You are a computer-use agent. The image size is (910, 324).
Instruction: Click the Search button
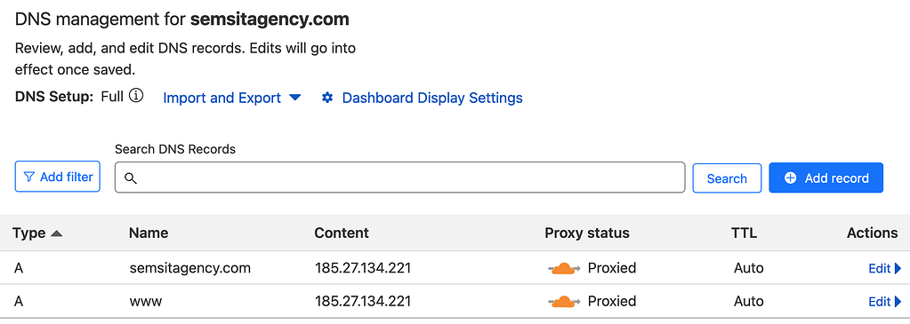click(727, 178)
